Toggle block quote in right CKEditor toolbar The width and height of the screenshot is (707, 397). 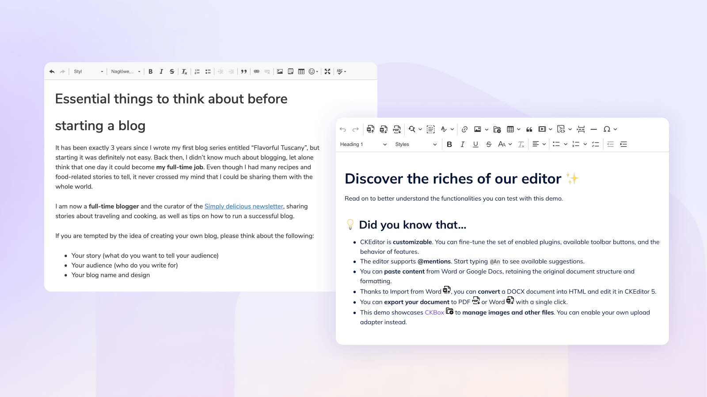529,129
